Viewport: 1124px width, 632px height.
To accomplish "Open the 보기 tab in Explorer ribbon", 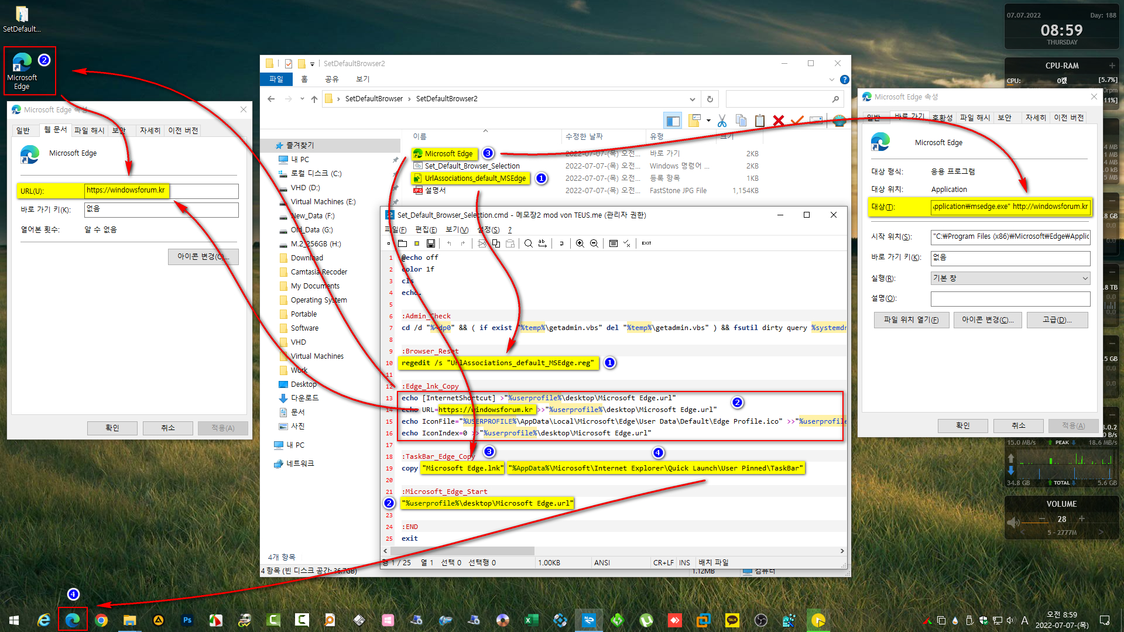I will pos(363,79).
